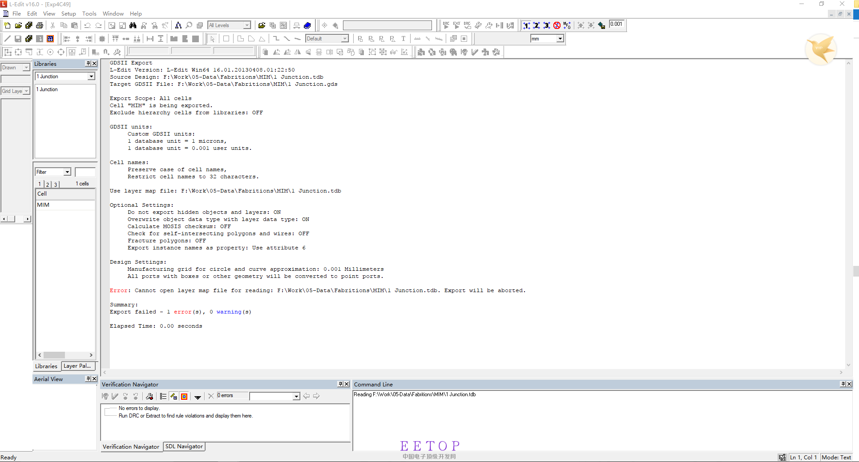Click the left arrow previous error icon
Screen dimensions: 859x462
pos(306,396)
